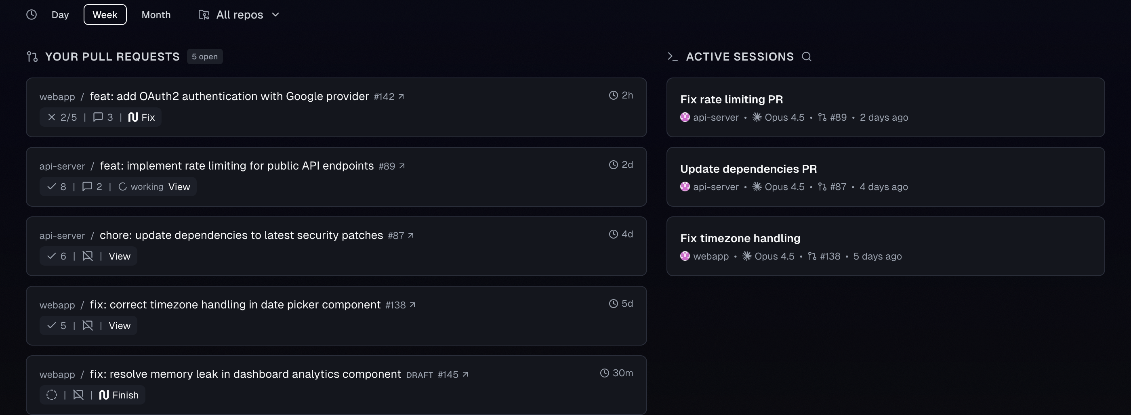Open external link arrow for PR #145
Screen dimensions: 1131x415
tap(465, 374)
